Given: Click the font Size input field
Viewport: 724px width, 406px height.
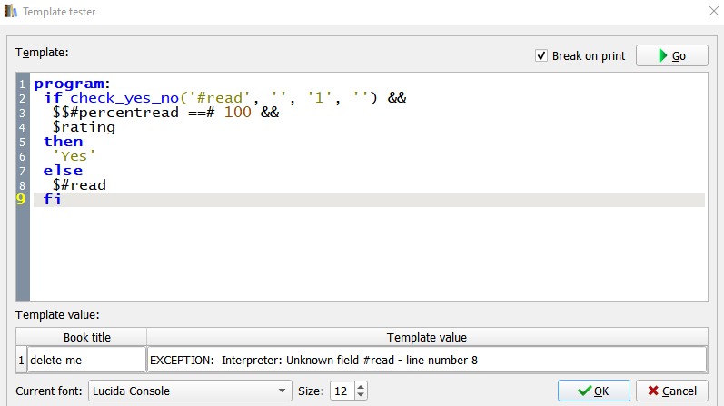Looking at the screenshot, I should [x=342, y=391].
